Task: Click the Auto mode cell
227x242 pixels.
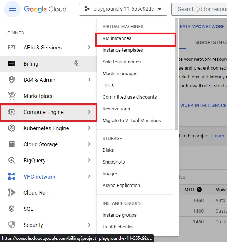Action: point(220,200)
